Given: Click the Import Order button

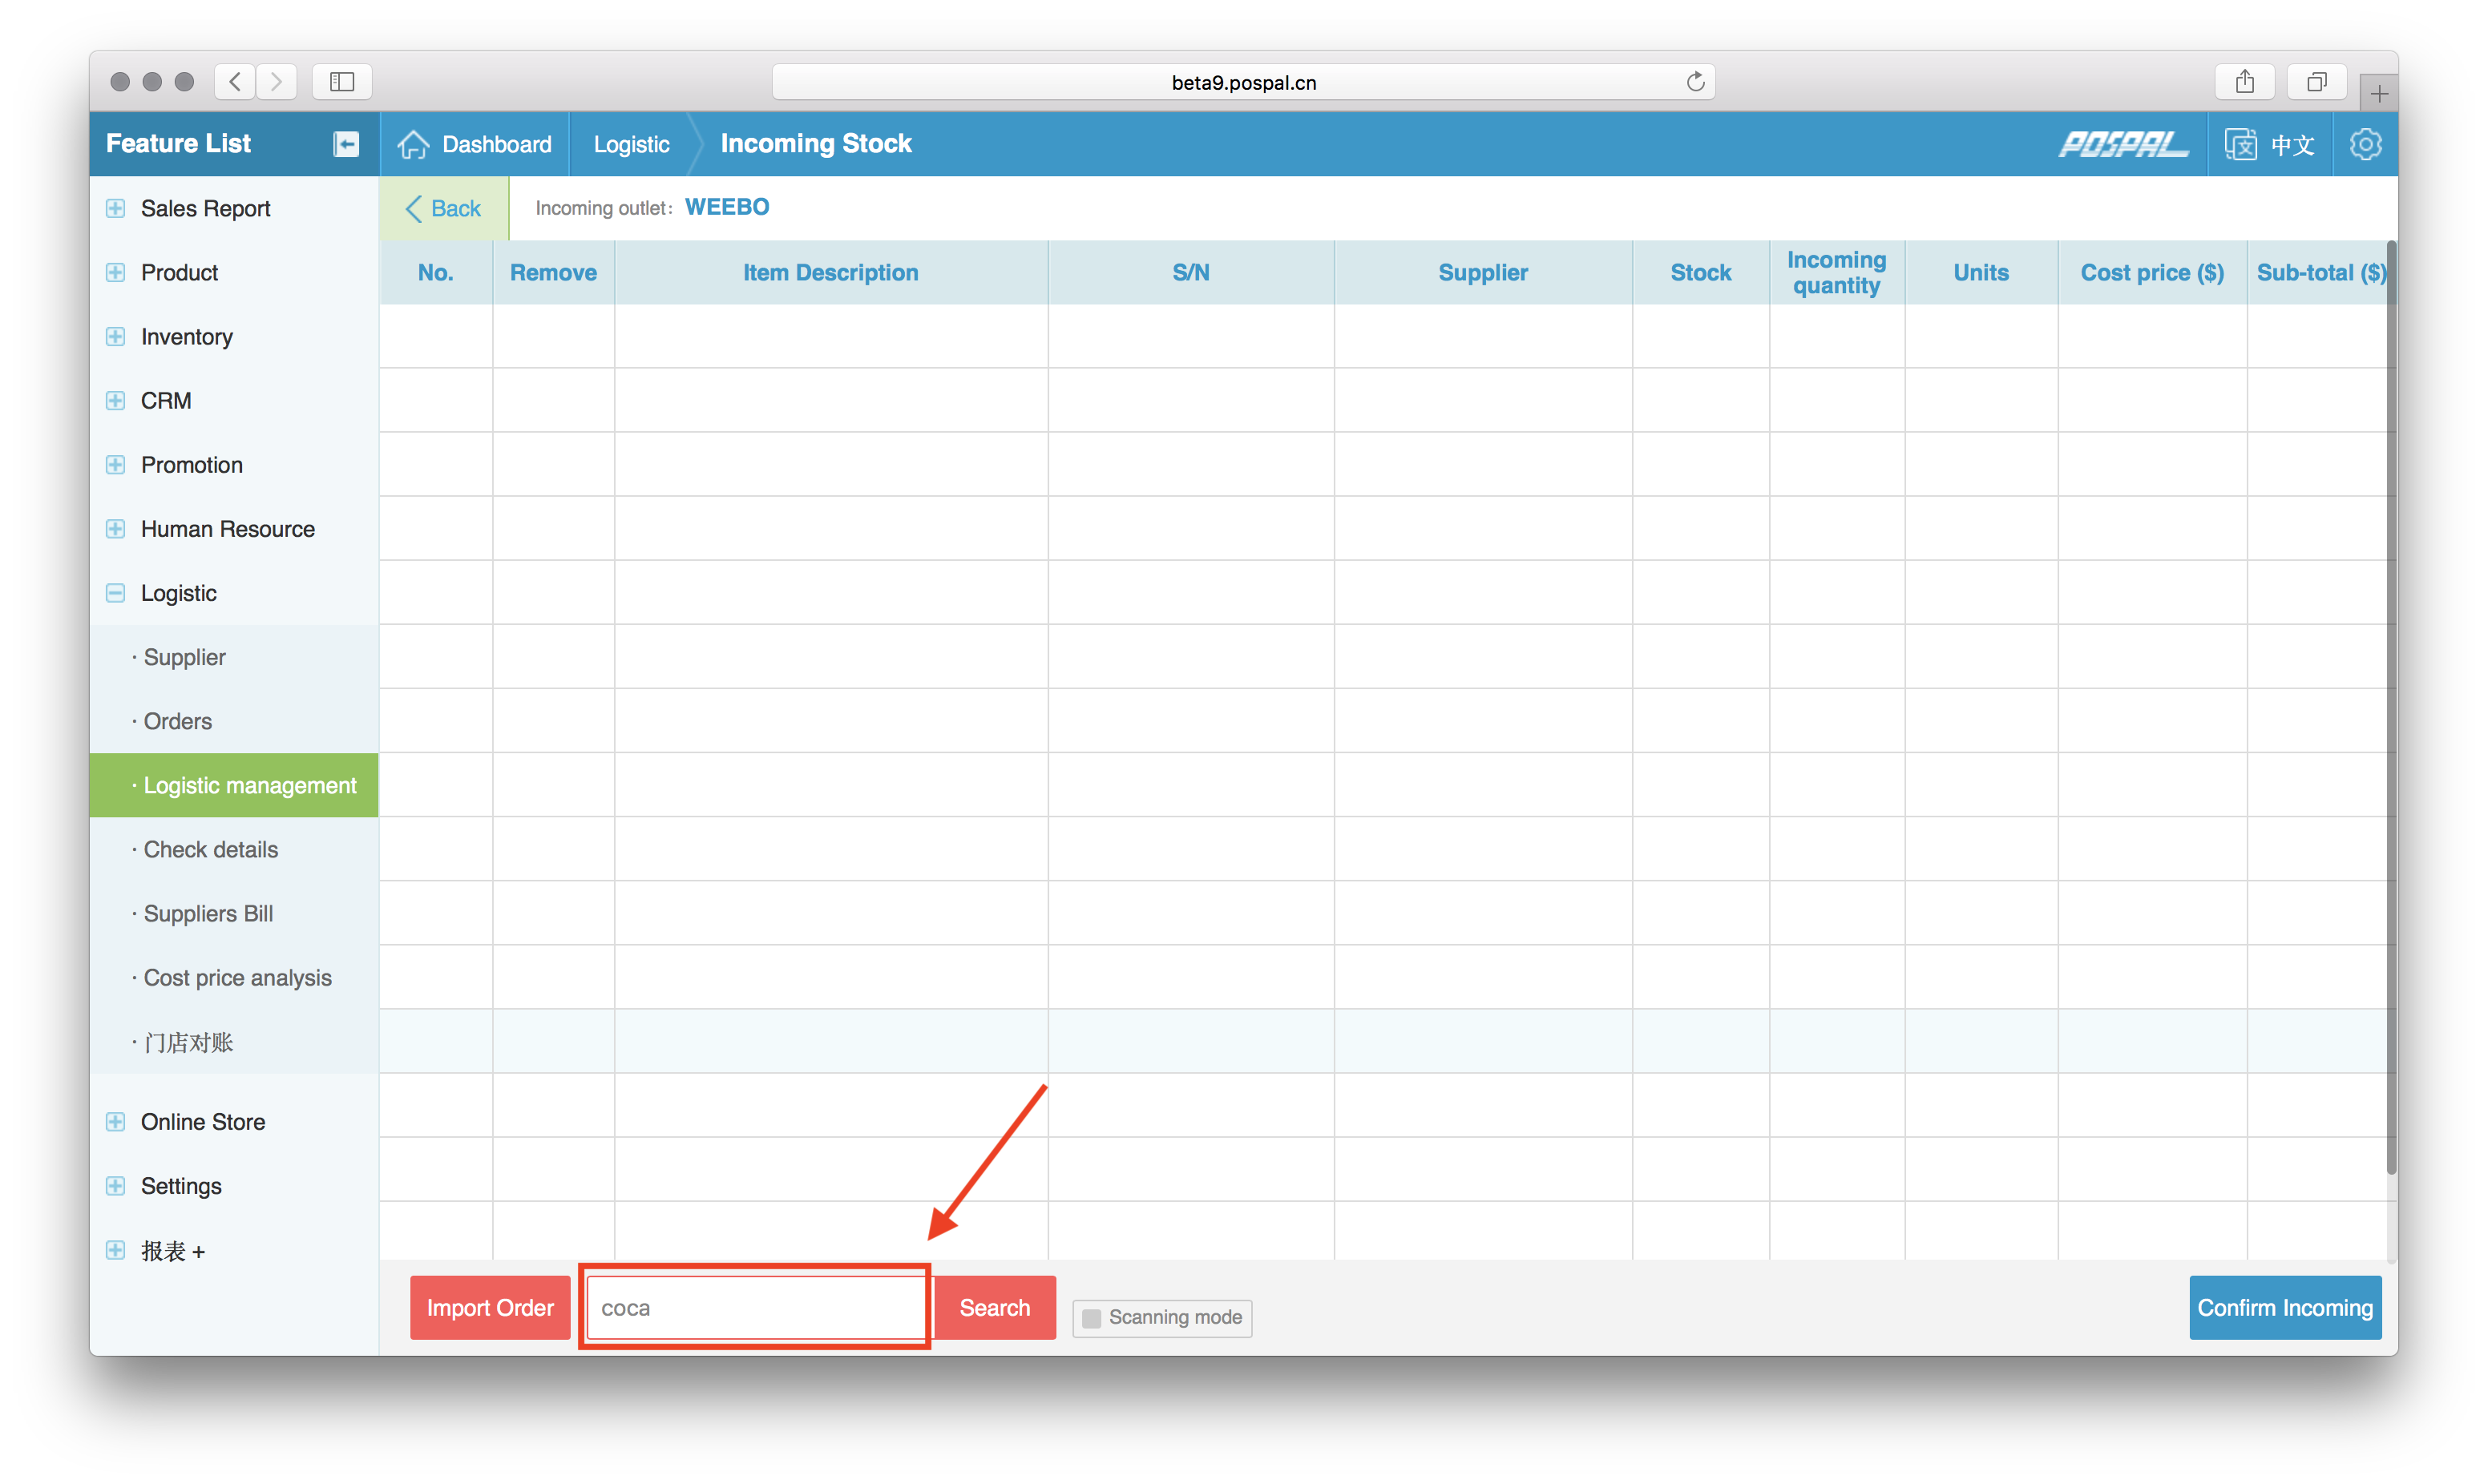Looking at the screenshot, I should tap(490, 1308).
